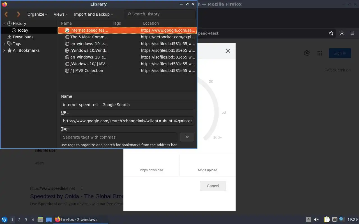Click the update notifier tray icon
Viewport: 359px width, 224px height.
pos(342,219)
